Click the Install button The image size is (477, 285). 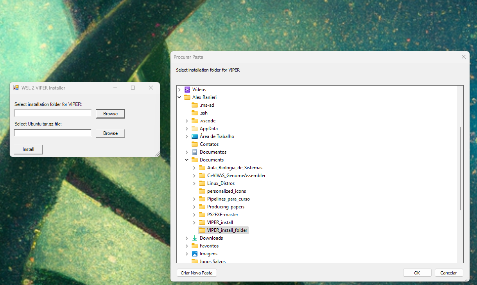(x=28, y=149)
